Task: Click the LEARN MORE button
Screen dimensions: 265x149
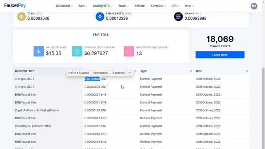Action: coord(220,55)
